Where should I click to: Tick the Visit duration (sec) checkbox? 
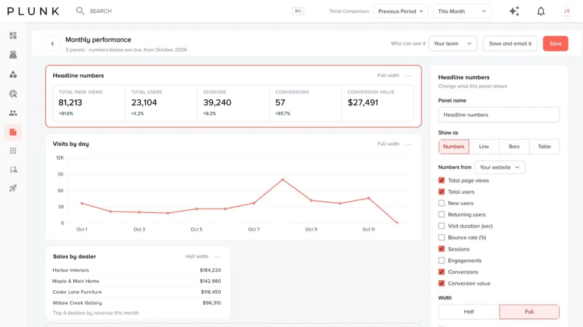pos(441,226)
